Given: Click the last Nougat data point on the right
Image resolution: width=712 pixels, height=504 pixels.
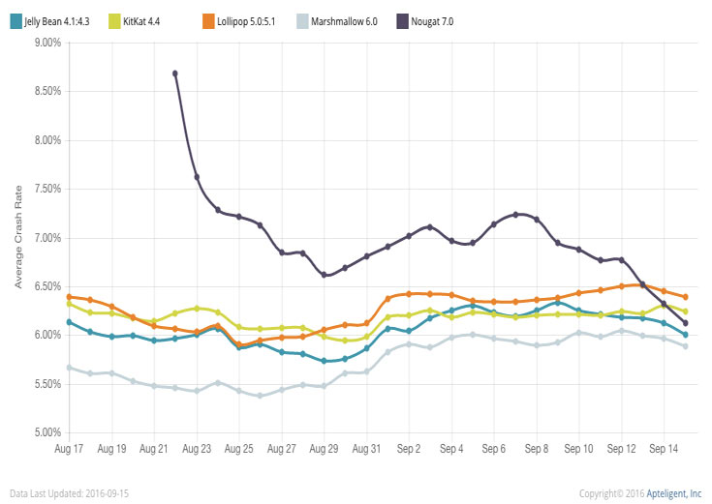Looking at the screenshot, I should click(x=685, y=323).
